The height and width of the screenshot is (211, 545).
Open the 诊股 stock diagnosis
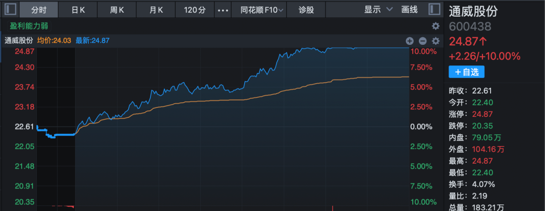click(306, 10)
